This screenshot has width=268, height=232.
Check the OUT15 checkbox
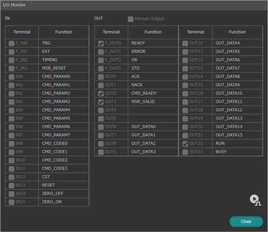coord(185,85)
